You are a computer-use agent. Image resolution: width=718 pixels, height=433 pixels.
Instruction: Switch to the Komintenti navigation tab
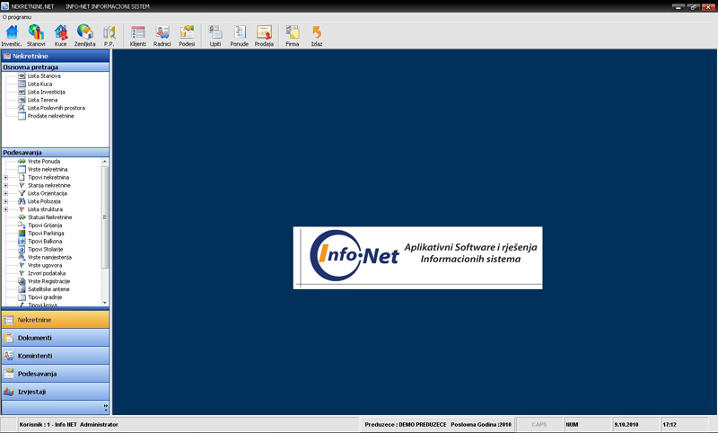(56, 356)
